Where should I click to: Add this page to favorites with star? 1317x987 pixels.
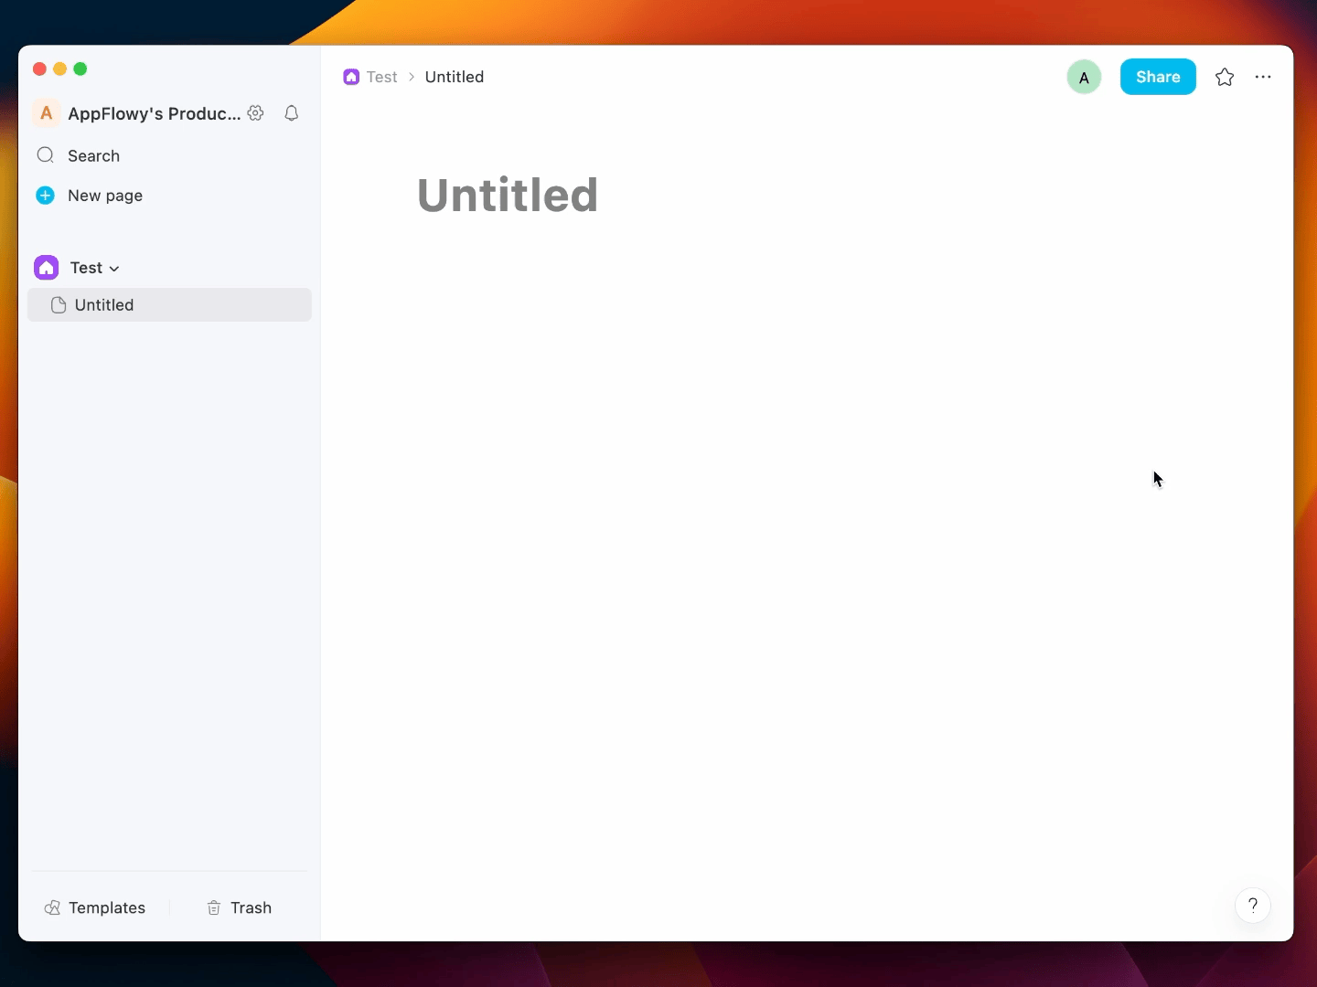pyautogui.click(x=1225, y=78)
